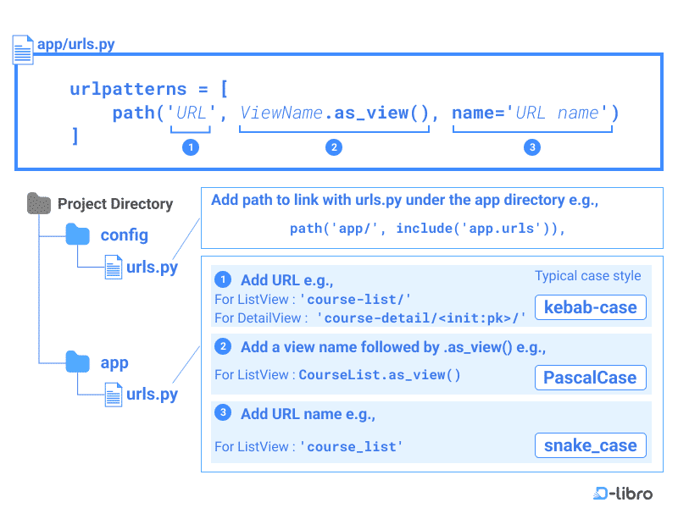
Task: Switch to the kebab-case style tab
Action: 590,307
